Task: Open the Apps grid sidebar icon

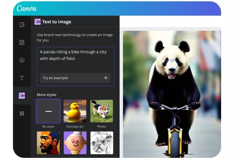Action: [x=22, y=114]
